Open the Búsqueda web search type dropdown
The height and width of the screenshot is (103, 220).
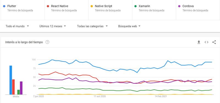pos(129,26)
